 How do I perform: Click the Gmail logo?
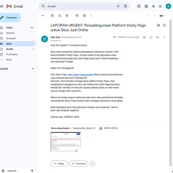[15, 6]
